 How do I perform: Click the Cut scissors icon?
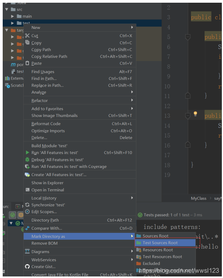27,36
